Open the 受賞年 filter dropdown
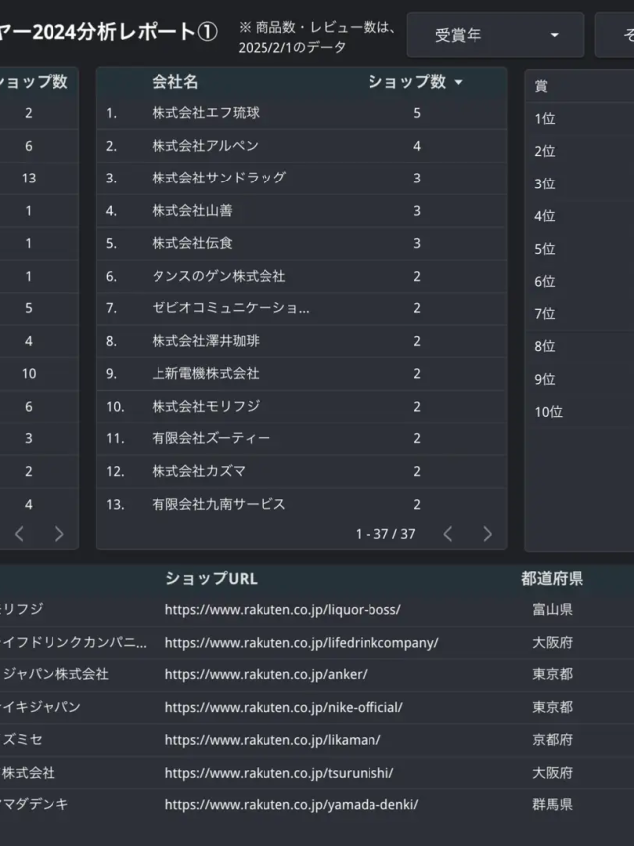This screenshot has height=846, width=634. point(495,35)
